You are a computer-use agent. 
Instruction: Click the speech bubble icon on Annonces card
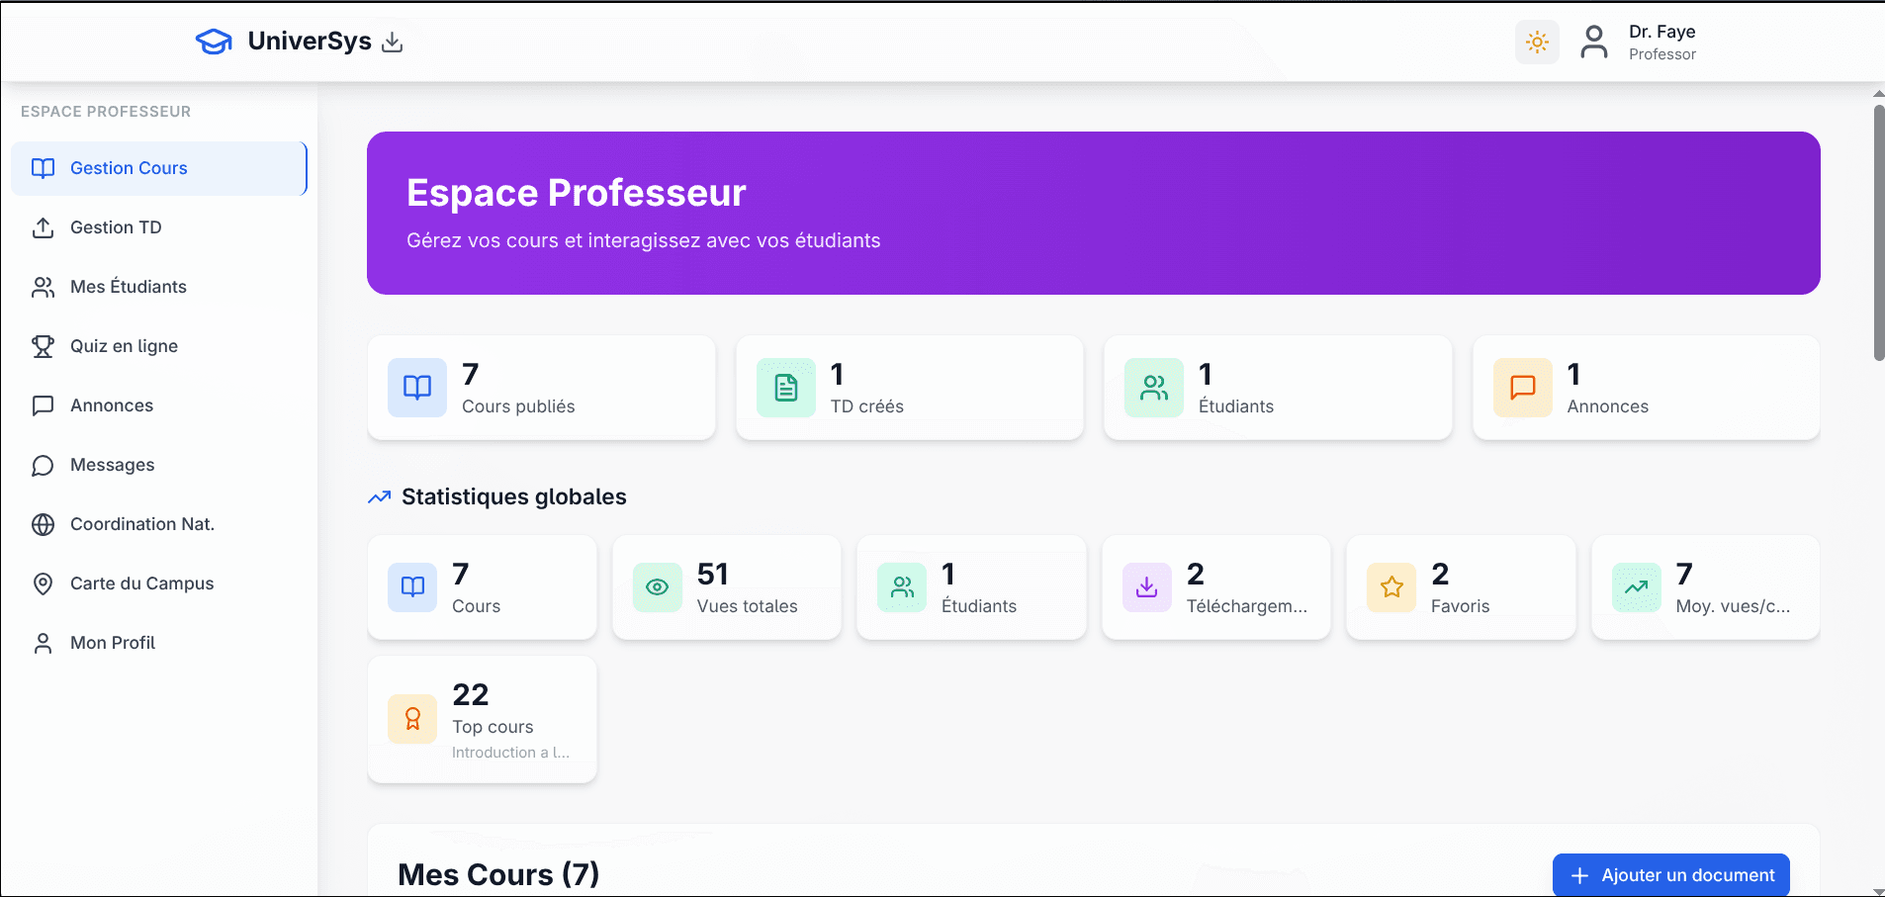tap(1523, 388)
